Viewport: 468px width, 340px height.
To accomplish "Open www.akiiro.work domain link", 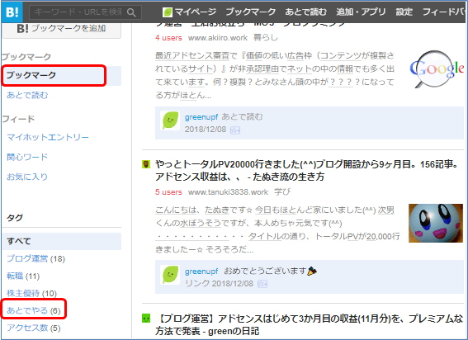I will coord(218,38).
